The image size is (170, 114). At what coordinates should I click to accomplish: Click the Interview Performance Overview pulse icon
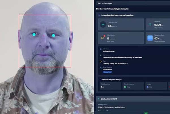(x=99, y=15)
